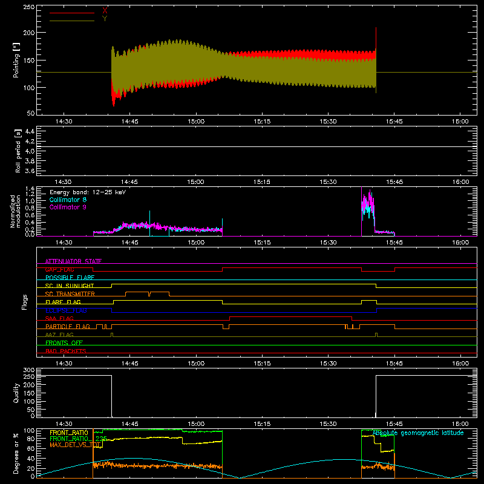Click the Flags axis title

click(x=24, y=302)
